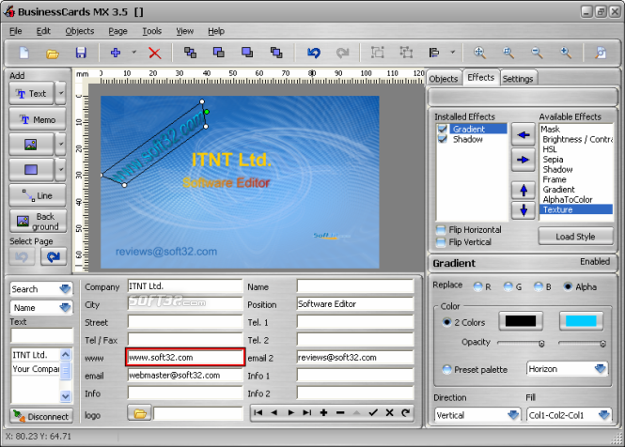Switch to the Objects tab
Screen dimensions: 625x447
(x=444, y=79)
